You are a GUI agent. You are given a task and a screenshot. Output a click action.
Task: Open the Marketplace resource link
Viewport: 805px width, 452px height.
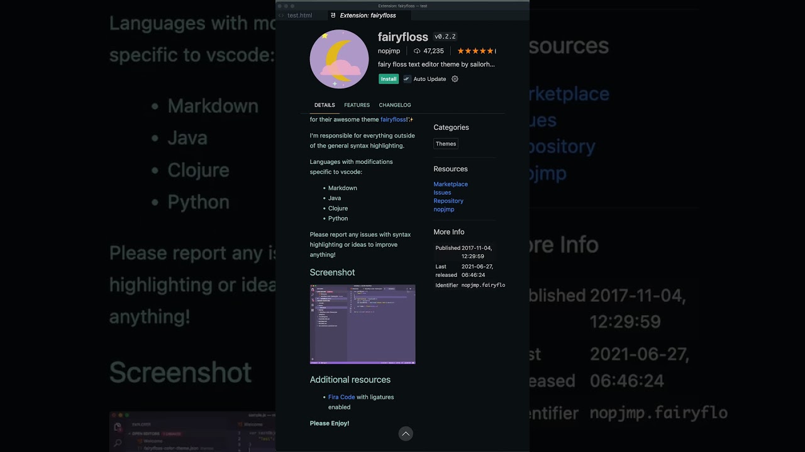coord(450,184)
